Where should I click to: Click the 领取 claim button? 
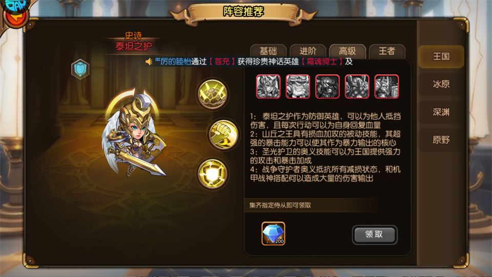(375, 234)
